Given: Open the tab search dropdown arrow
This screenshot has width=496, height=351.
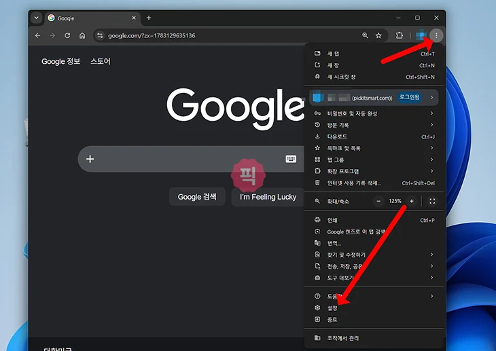Looking at the screenshot, I should (x=37, y=18).
